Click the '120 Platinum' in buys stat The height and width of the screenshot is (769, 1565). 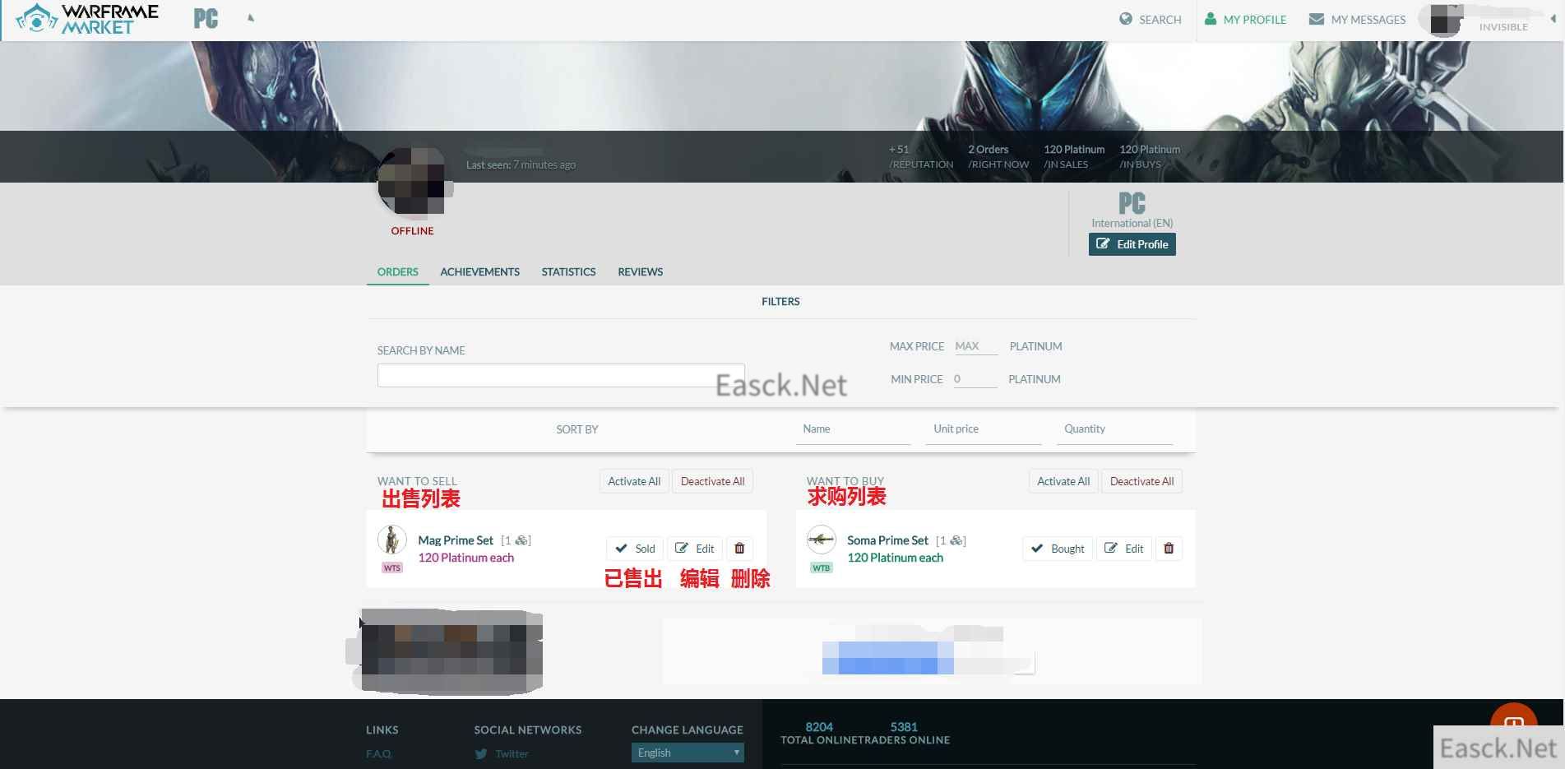click(1150, 150)
